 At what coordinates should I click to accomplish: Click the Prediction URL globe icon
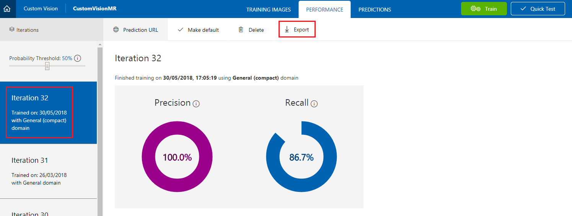116,29
